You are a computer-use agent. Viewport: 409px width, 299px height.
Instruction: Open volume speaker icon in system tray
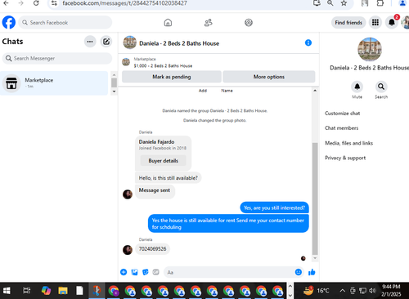tap(372, 291)
